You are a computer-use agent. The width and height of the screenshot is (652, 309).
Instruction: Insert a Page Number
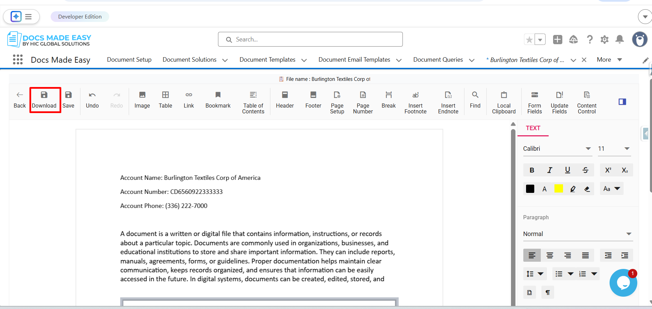click(363, 102)
